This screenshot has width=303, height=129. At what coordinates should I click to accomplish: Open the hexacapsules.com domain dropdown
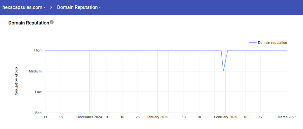(x=24, y=7)
